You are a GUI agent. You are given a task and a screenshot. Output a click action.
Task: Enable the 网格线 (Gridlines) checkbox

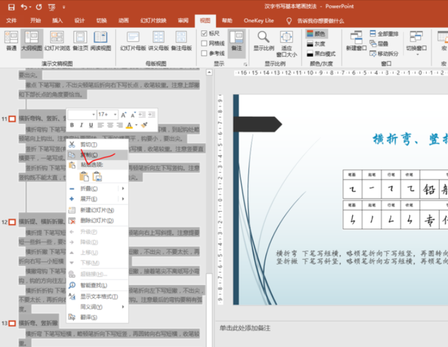204,43
